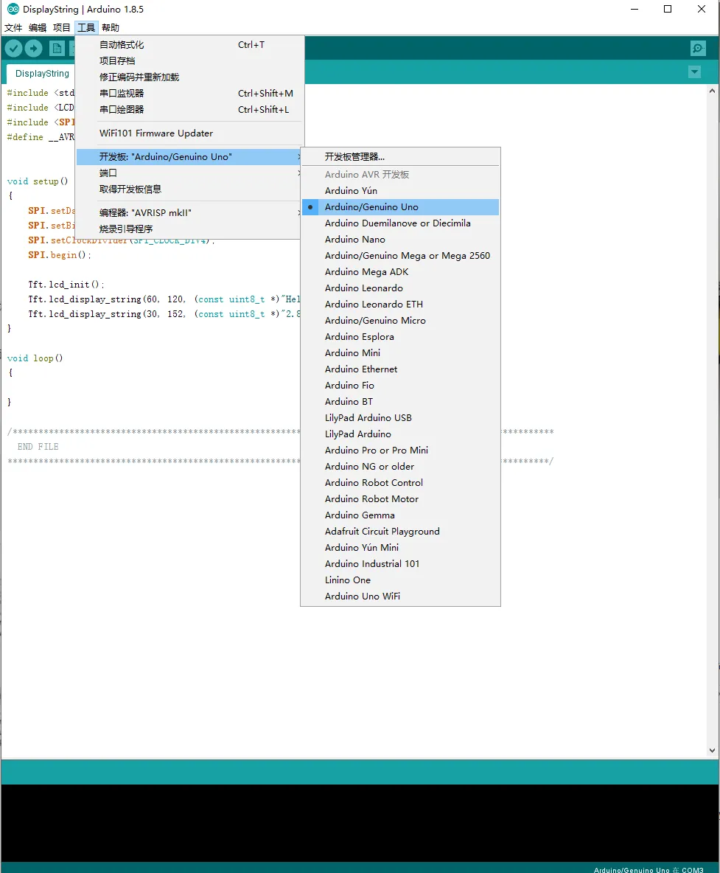Screen dimensions: 720x873
Task: Close the 工具 menu from menu bar
Action: pyautogui.click(x=86, y=28)
